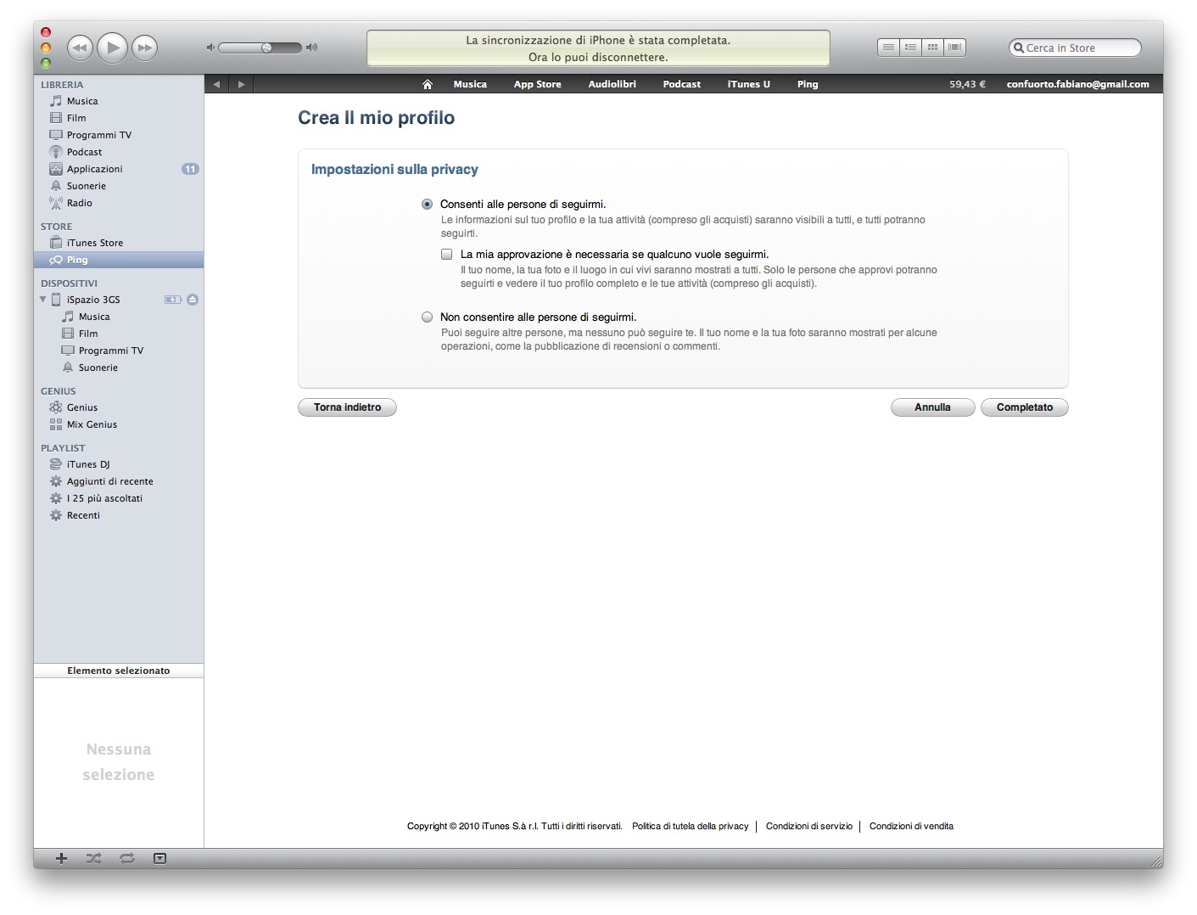The image size is (1197, 915).
Task: Switch to grid view icon
Action: 932,48
